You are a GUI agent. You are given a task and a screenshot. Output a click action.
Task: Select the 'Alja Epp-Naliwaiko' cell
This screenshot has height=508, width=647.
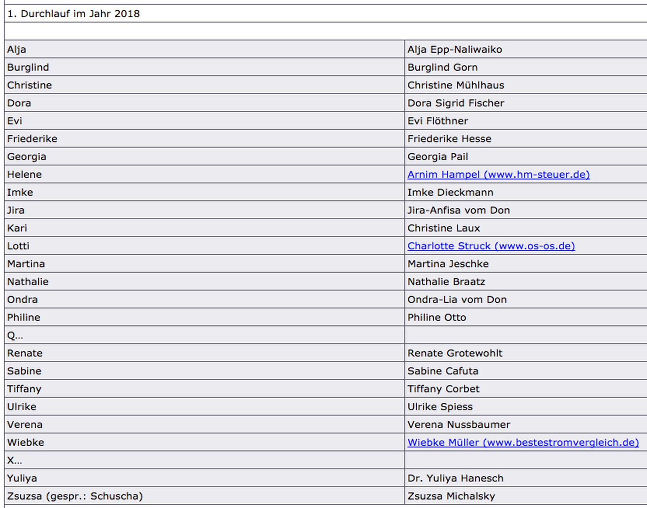pos(455,50)
